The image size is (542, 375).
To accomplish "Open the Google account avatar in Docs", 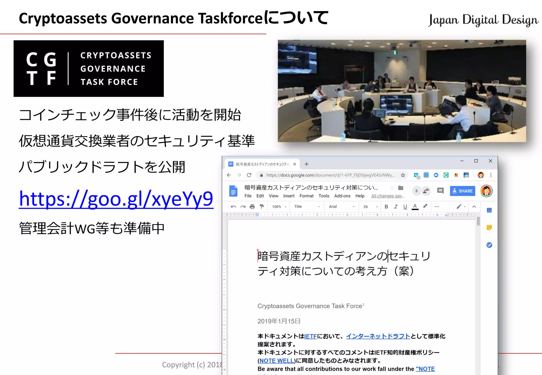I will click(x=486, y=191).
